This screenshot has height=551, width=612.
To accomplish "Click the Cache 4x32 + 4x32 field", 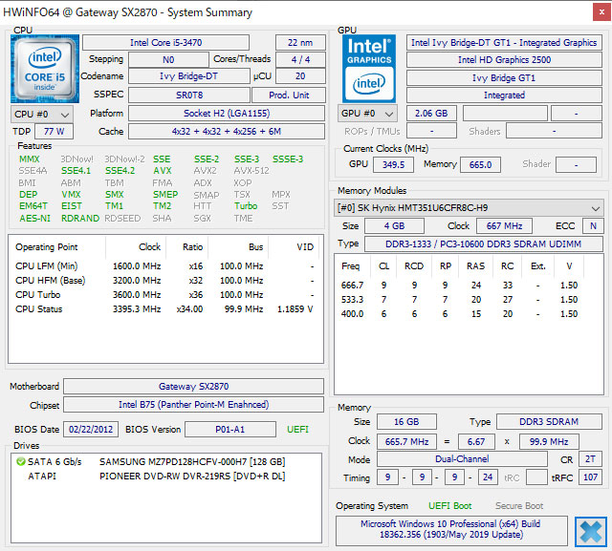I will 227,132.
